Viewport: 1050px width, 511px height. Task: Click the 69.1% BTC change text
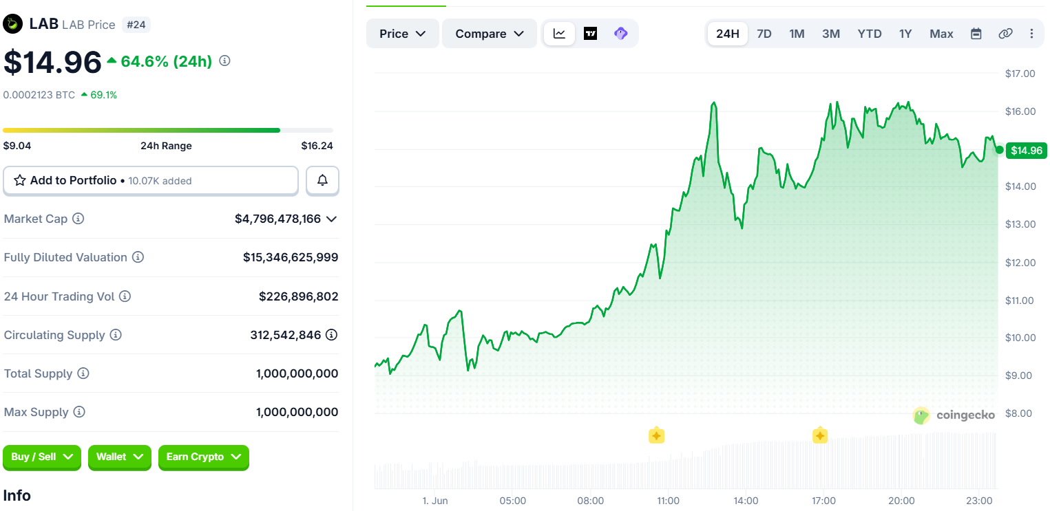pyautogui.click(x=103, y=95)
